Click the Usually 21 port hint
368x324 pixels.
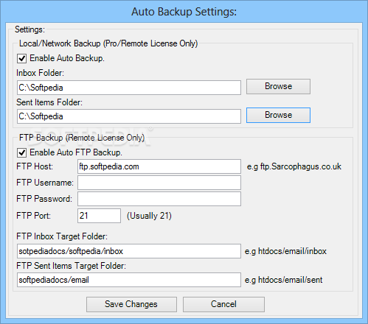click(149, 216)
